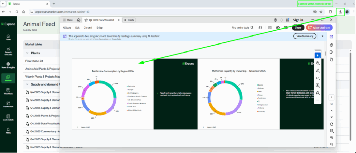
Task: Open Amino Acid Plants & Projects row
Action: coord(42,69)
